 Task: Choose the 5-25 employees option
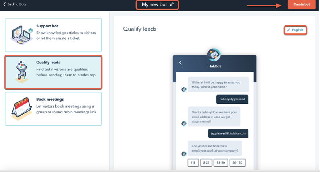[206, 163]
